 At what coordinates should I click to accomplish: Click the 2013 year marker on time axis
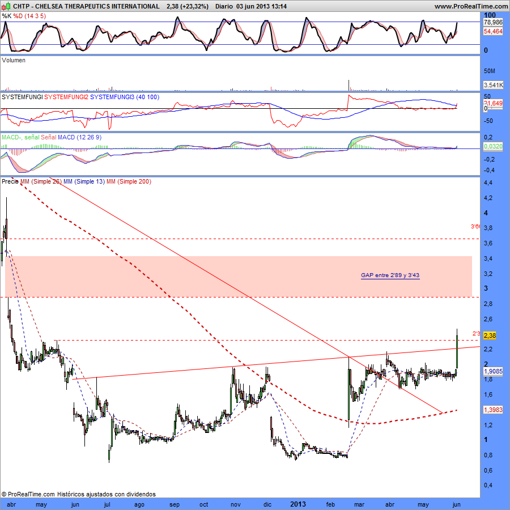click(298, 504)
